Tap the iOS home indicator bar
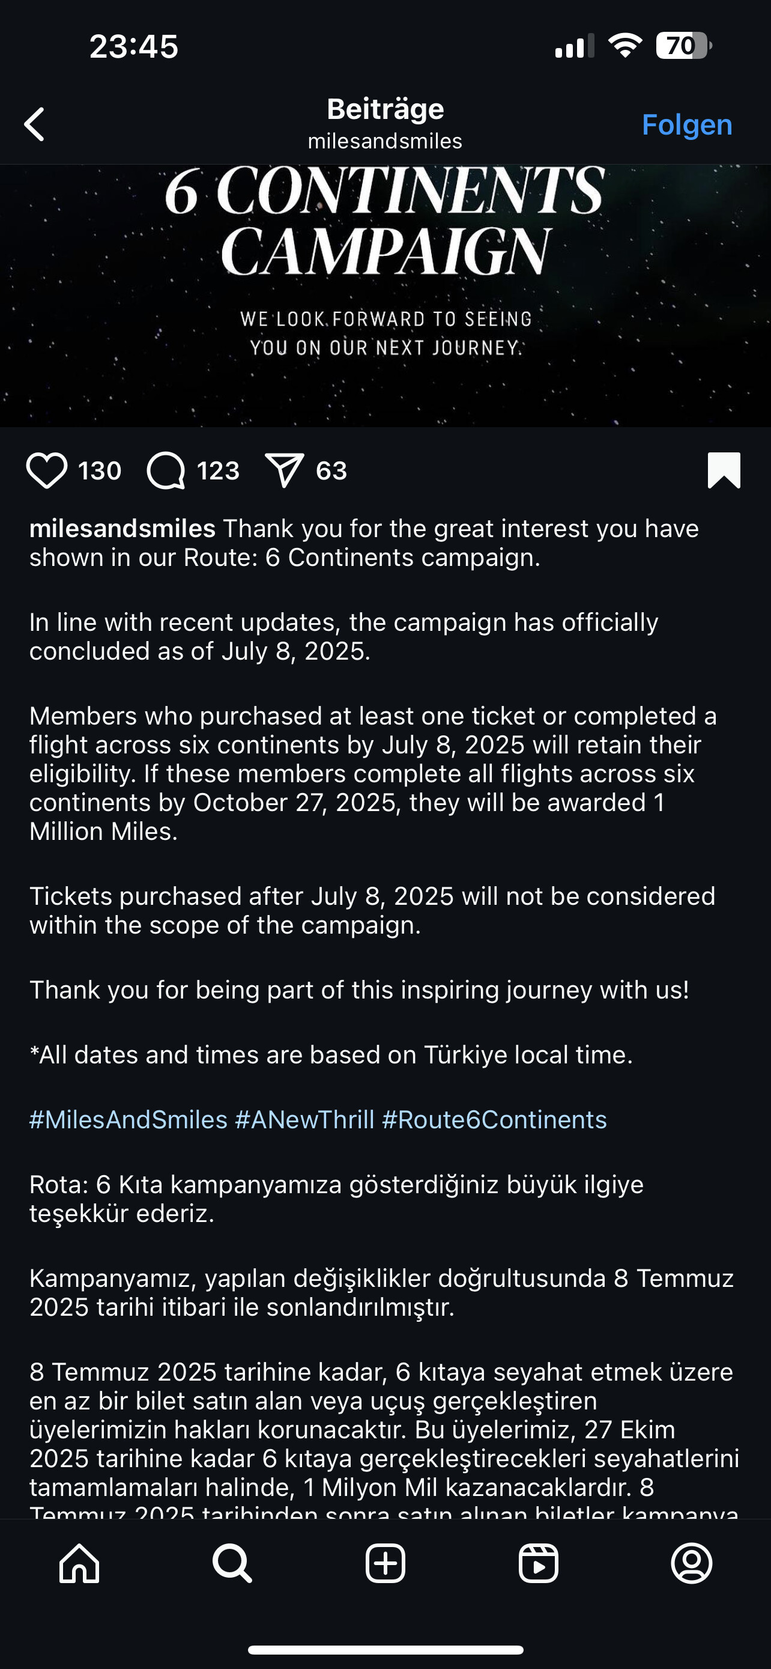The width and height of the screenshot is (771, 1669). click(x=385, y=1650)
